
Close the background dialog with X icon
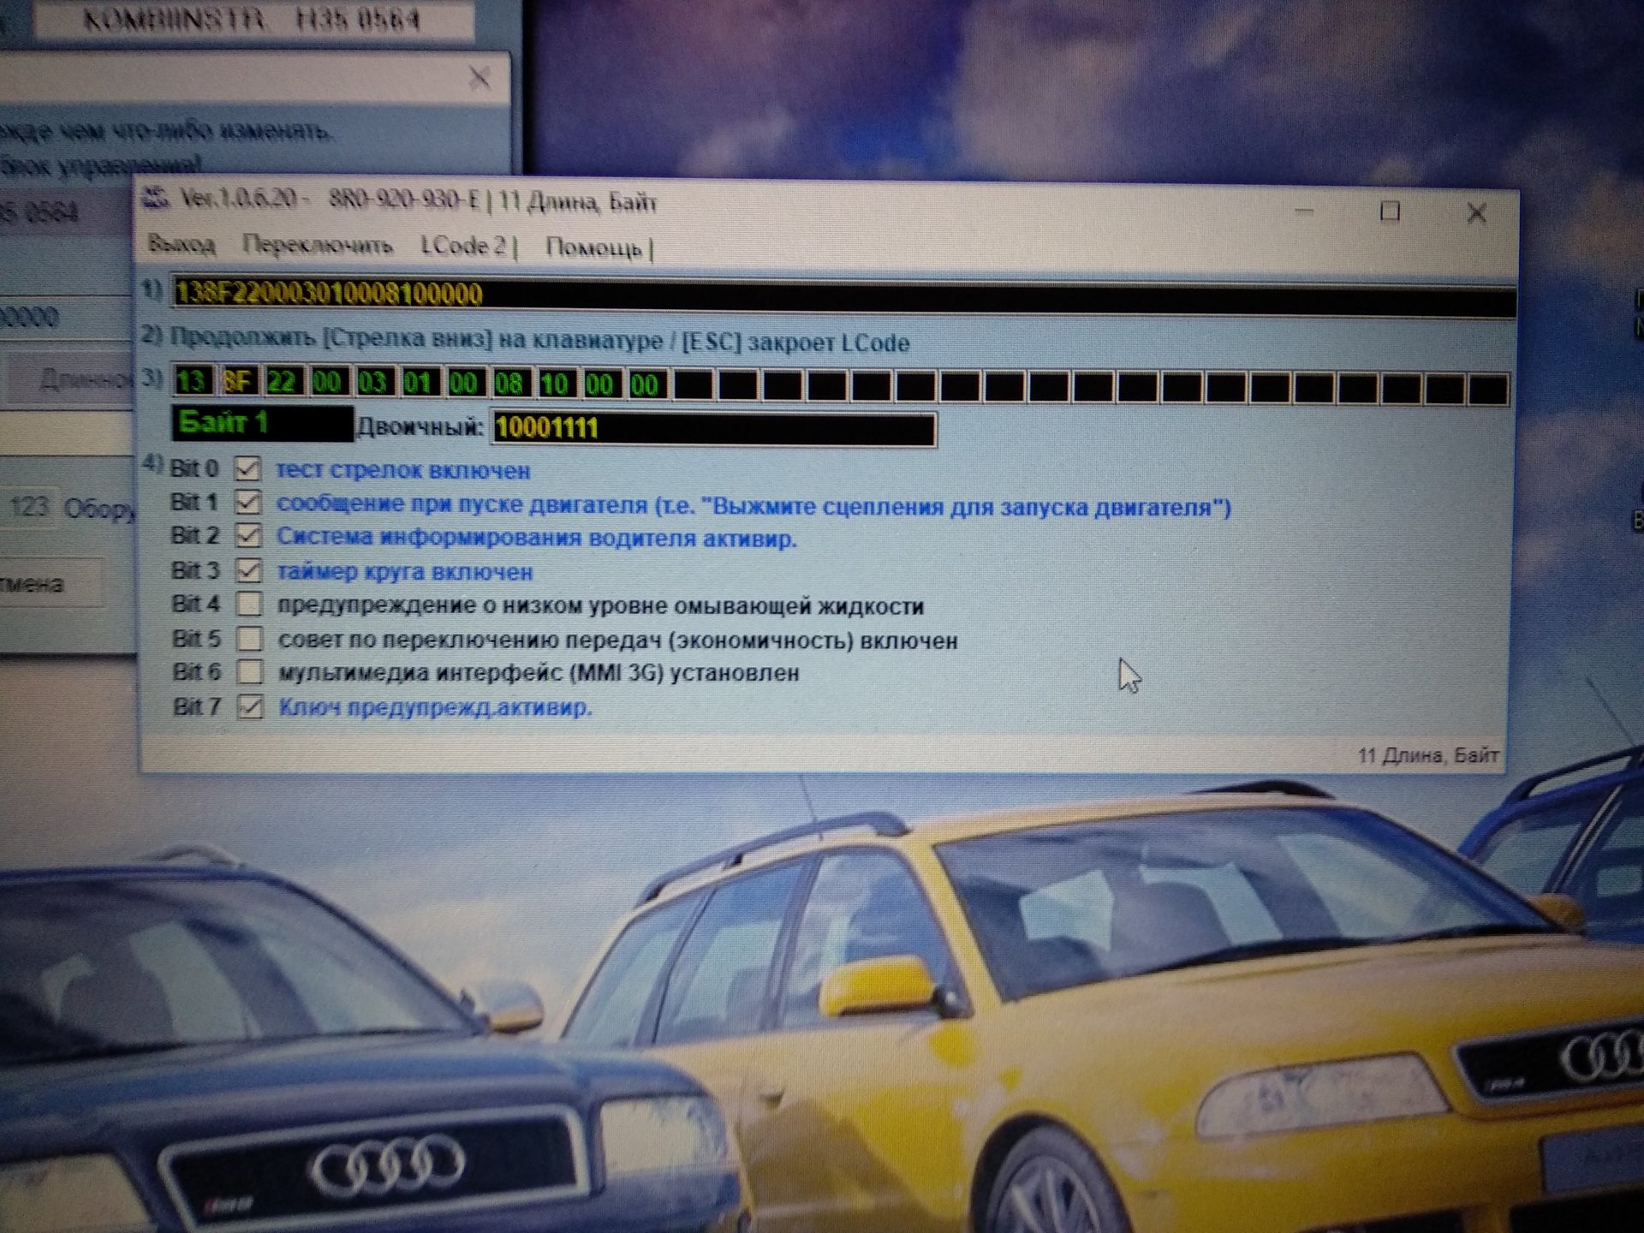479,79
